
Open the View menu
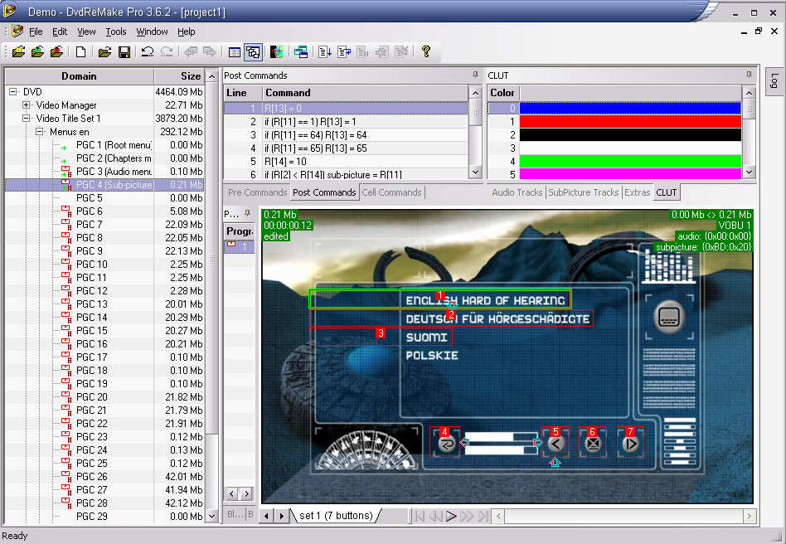pos(86,32)
